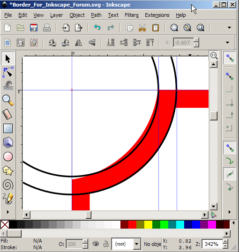The width and height of the screenshot is (239, 252).
Task: Select the Rectangle tool
Action: coord(8,128)
